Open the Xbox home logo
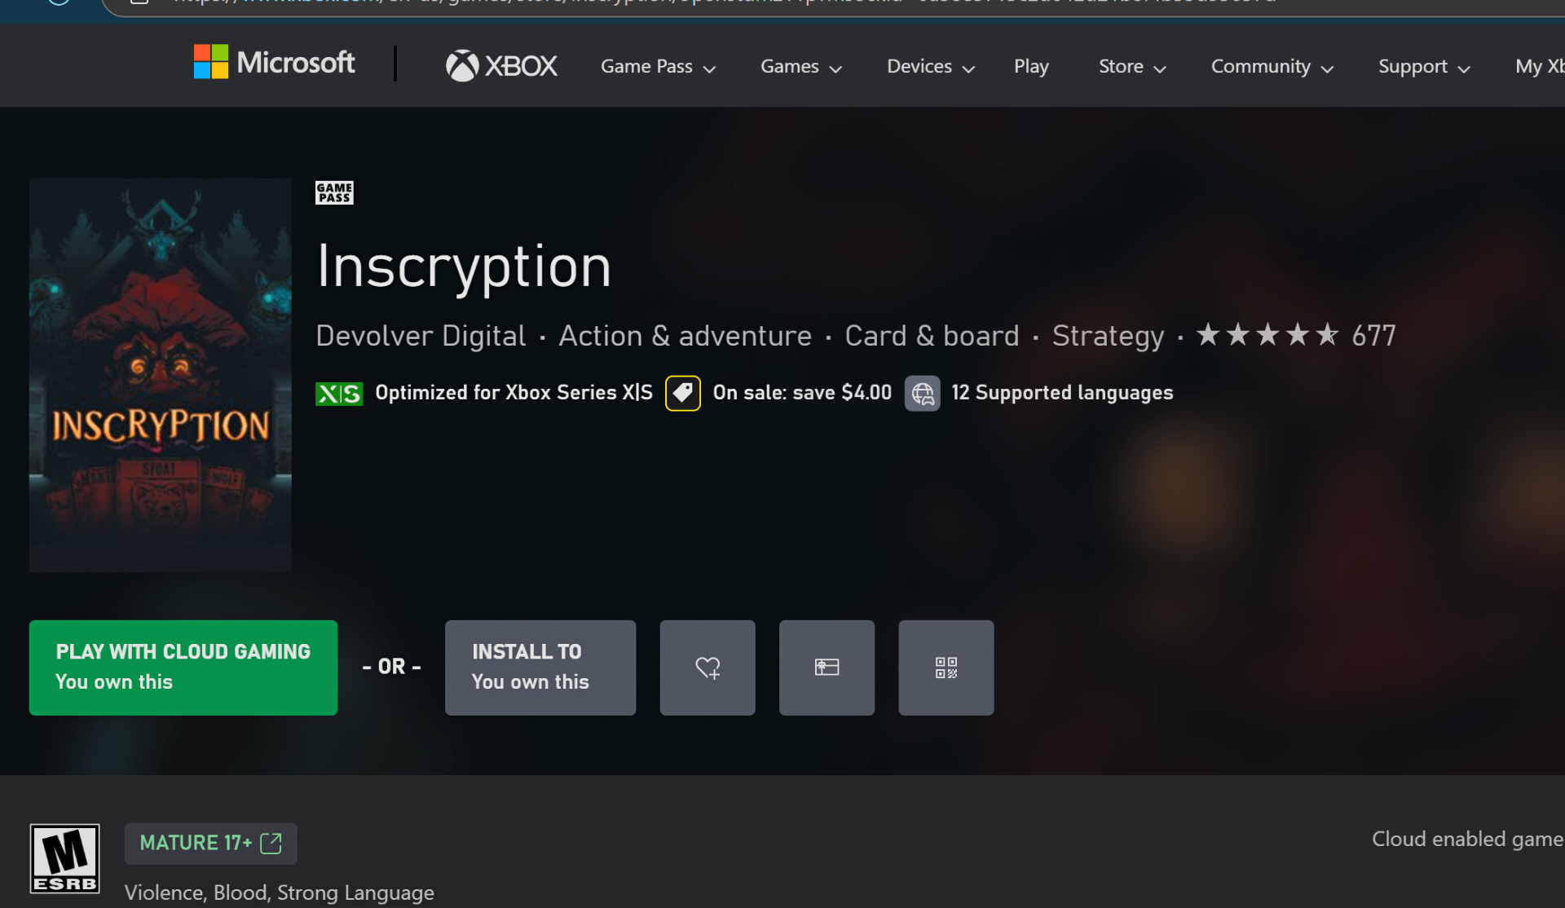Image resolution: width=1565 pixels, height=908 pixels. click(501, 65)
